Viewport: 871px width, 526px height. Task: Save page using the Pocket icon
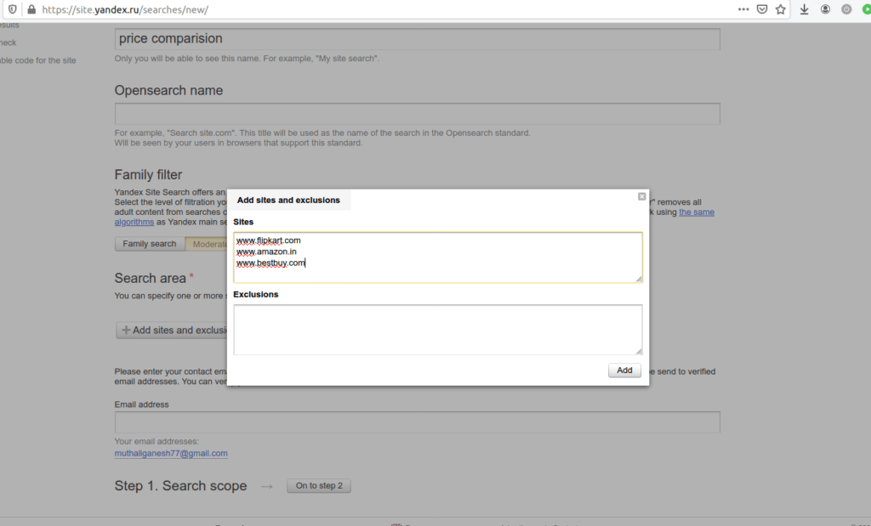pos(761,9)
